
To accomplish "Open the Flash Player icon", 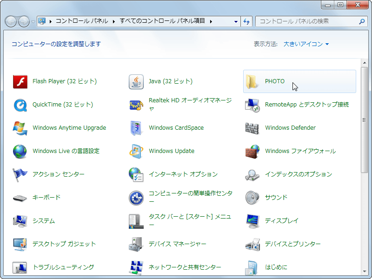I will tap(20, 82).
